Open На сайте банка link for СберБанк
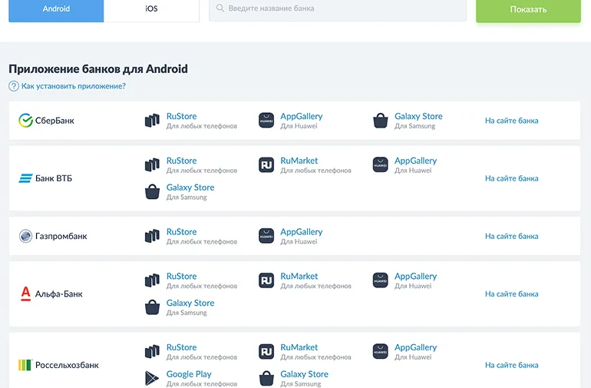This screenshot has height=388, width=591. pyautogui.click(x=511, y=121)
